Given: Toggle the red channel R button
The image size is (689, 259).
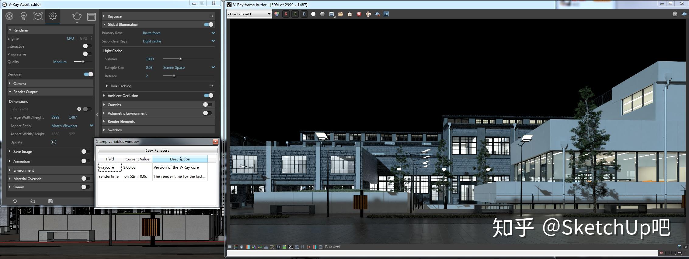Looking at the screenshot, I should tap(286, 14).
